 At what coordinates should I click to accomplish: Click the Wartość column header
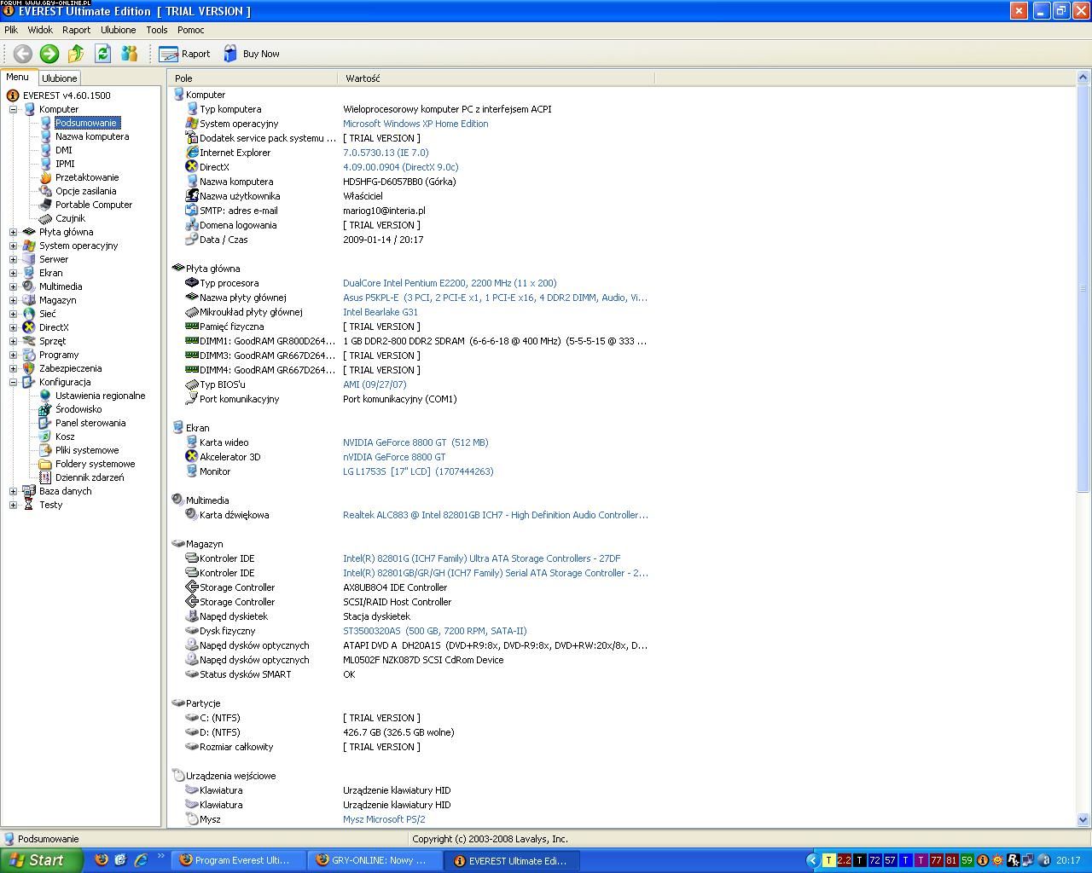click(x=497, y=78)
